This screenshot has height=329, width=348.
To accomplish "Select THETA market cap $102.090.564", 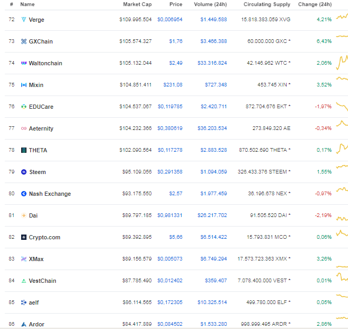I will (136, 150).
